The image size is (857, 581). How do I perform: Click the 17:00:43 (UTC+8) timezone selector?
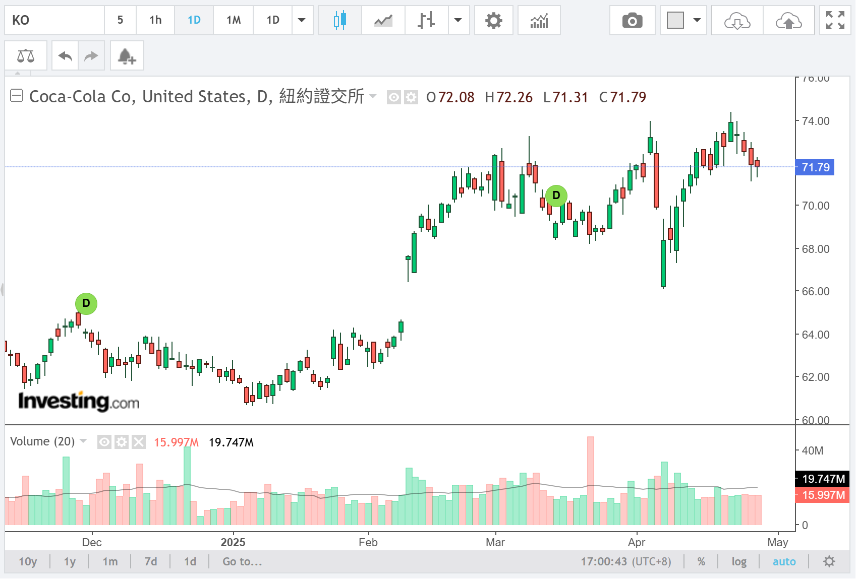coord(625,561)
